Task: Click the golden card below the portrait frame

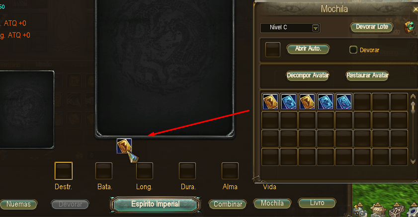Action: pyautogui.click(x=124, y=146)
